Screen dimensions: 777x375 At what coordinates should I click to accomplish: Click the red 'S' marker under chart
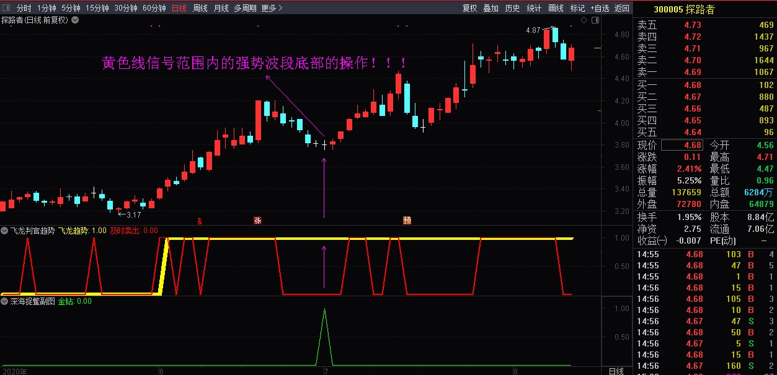[199, 220]
